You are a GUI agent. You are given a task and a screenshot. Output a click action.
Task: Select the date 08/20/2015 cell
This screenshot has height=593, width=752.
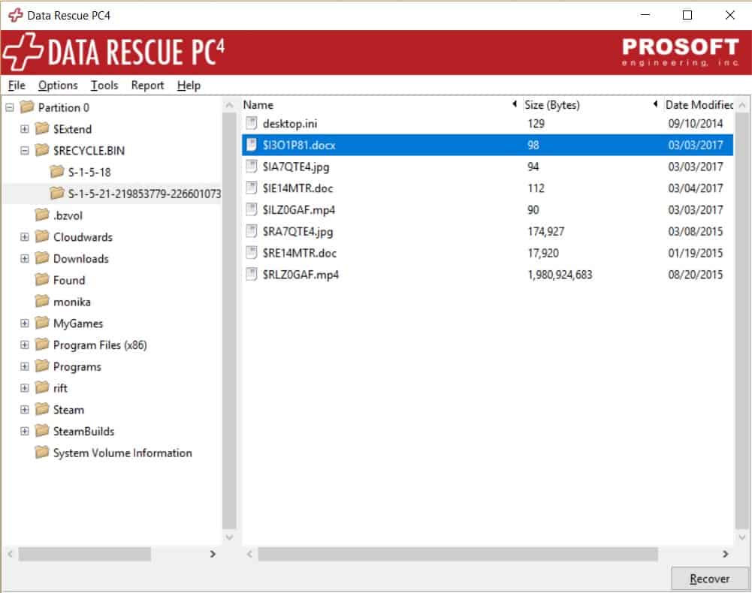coord(696,275)
